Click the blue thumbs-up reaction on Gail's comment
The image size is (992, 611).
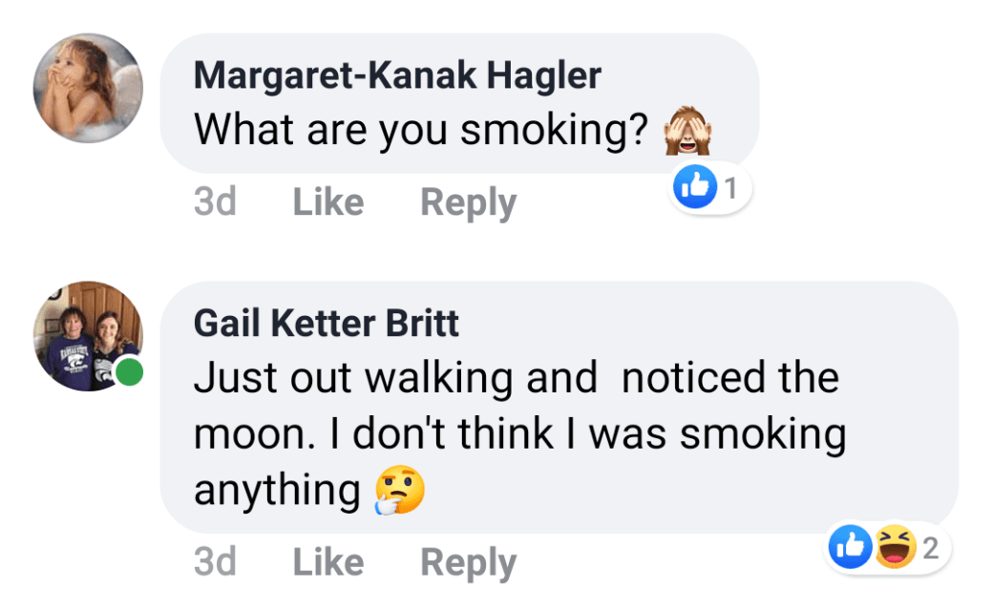(850, 548)
